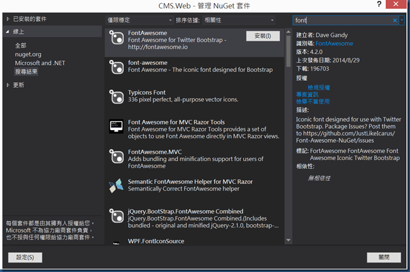Click inside the font search field
The image size is (410, 272).
point(343,20)
